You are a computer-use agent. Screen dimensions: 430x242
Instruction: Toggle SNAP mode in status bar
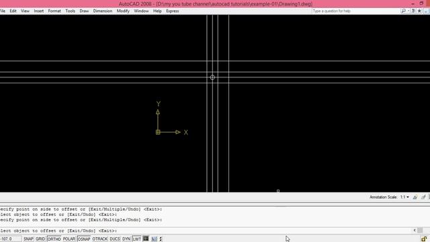click(x=28, y=239)
